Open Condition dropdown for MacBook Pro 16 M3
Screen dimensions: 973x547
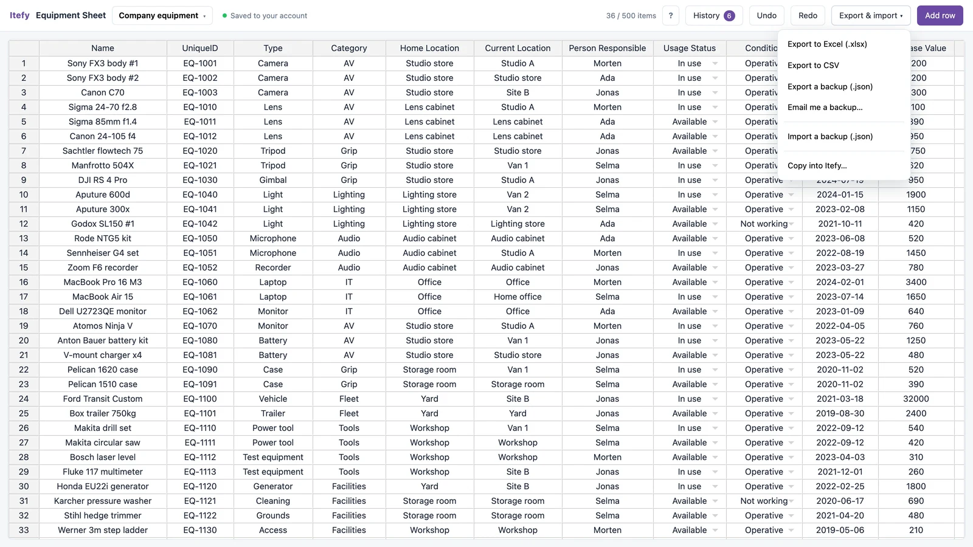(x=791, y=283)
